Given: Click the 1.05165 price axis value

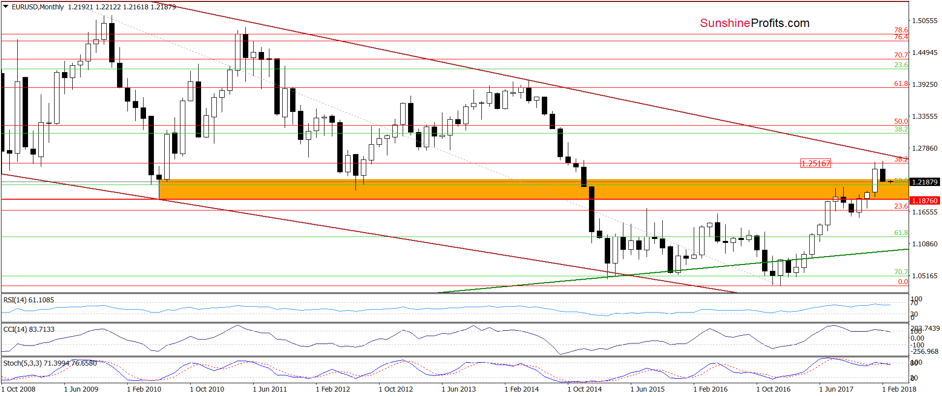Looking at the screenshot, I should tap(925, 276).
